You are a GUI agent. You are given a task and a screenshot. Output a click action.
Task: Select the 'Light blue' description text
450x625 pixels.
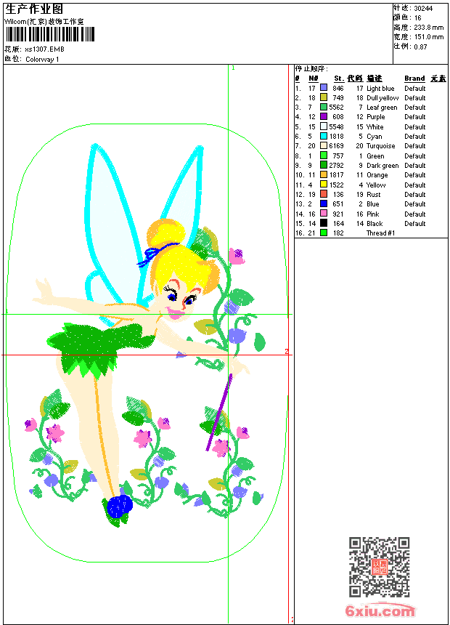[x=380, y=89]
